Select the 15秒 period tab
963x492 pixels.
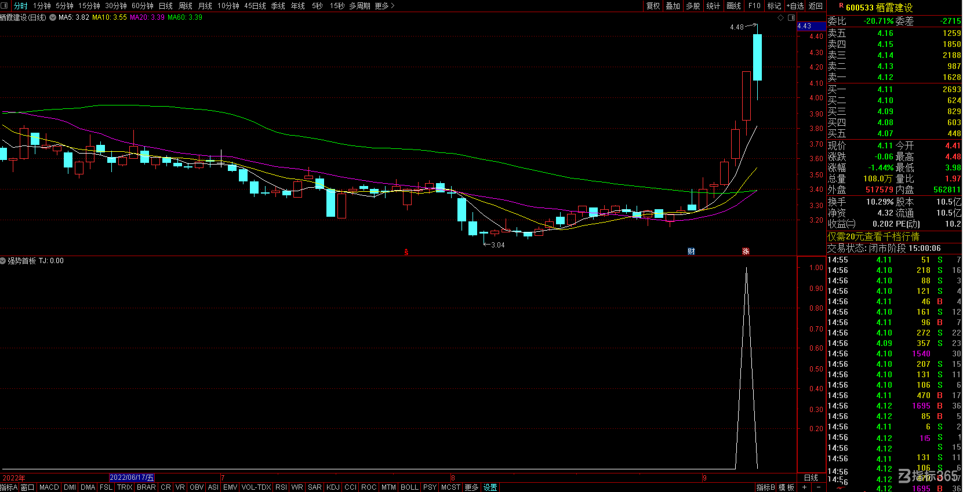(x=337, y=6)
